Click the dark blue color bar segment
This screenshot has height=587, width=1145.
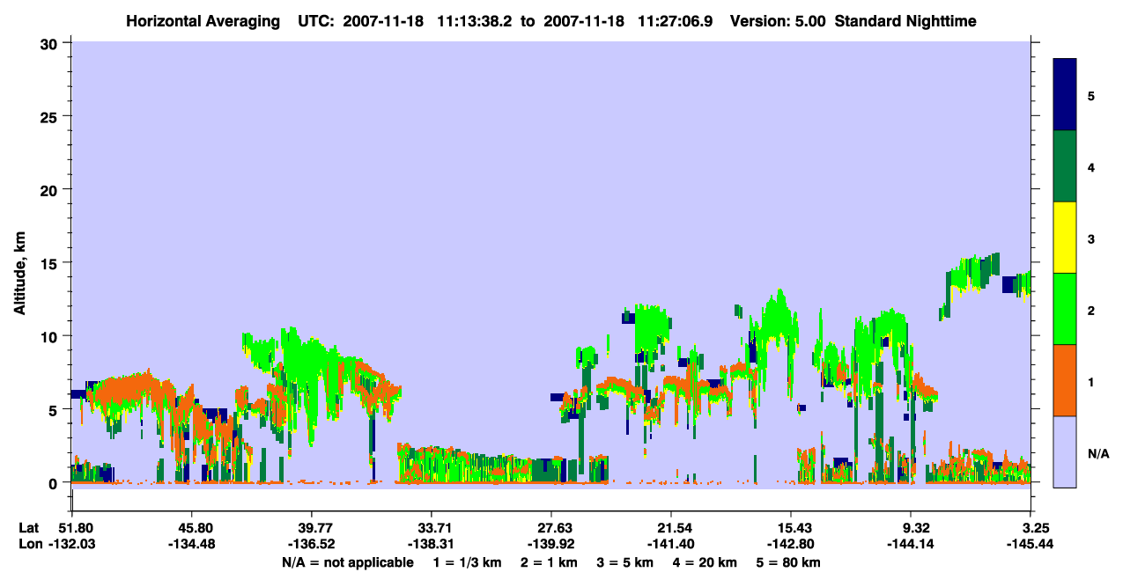point(1065,95)
